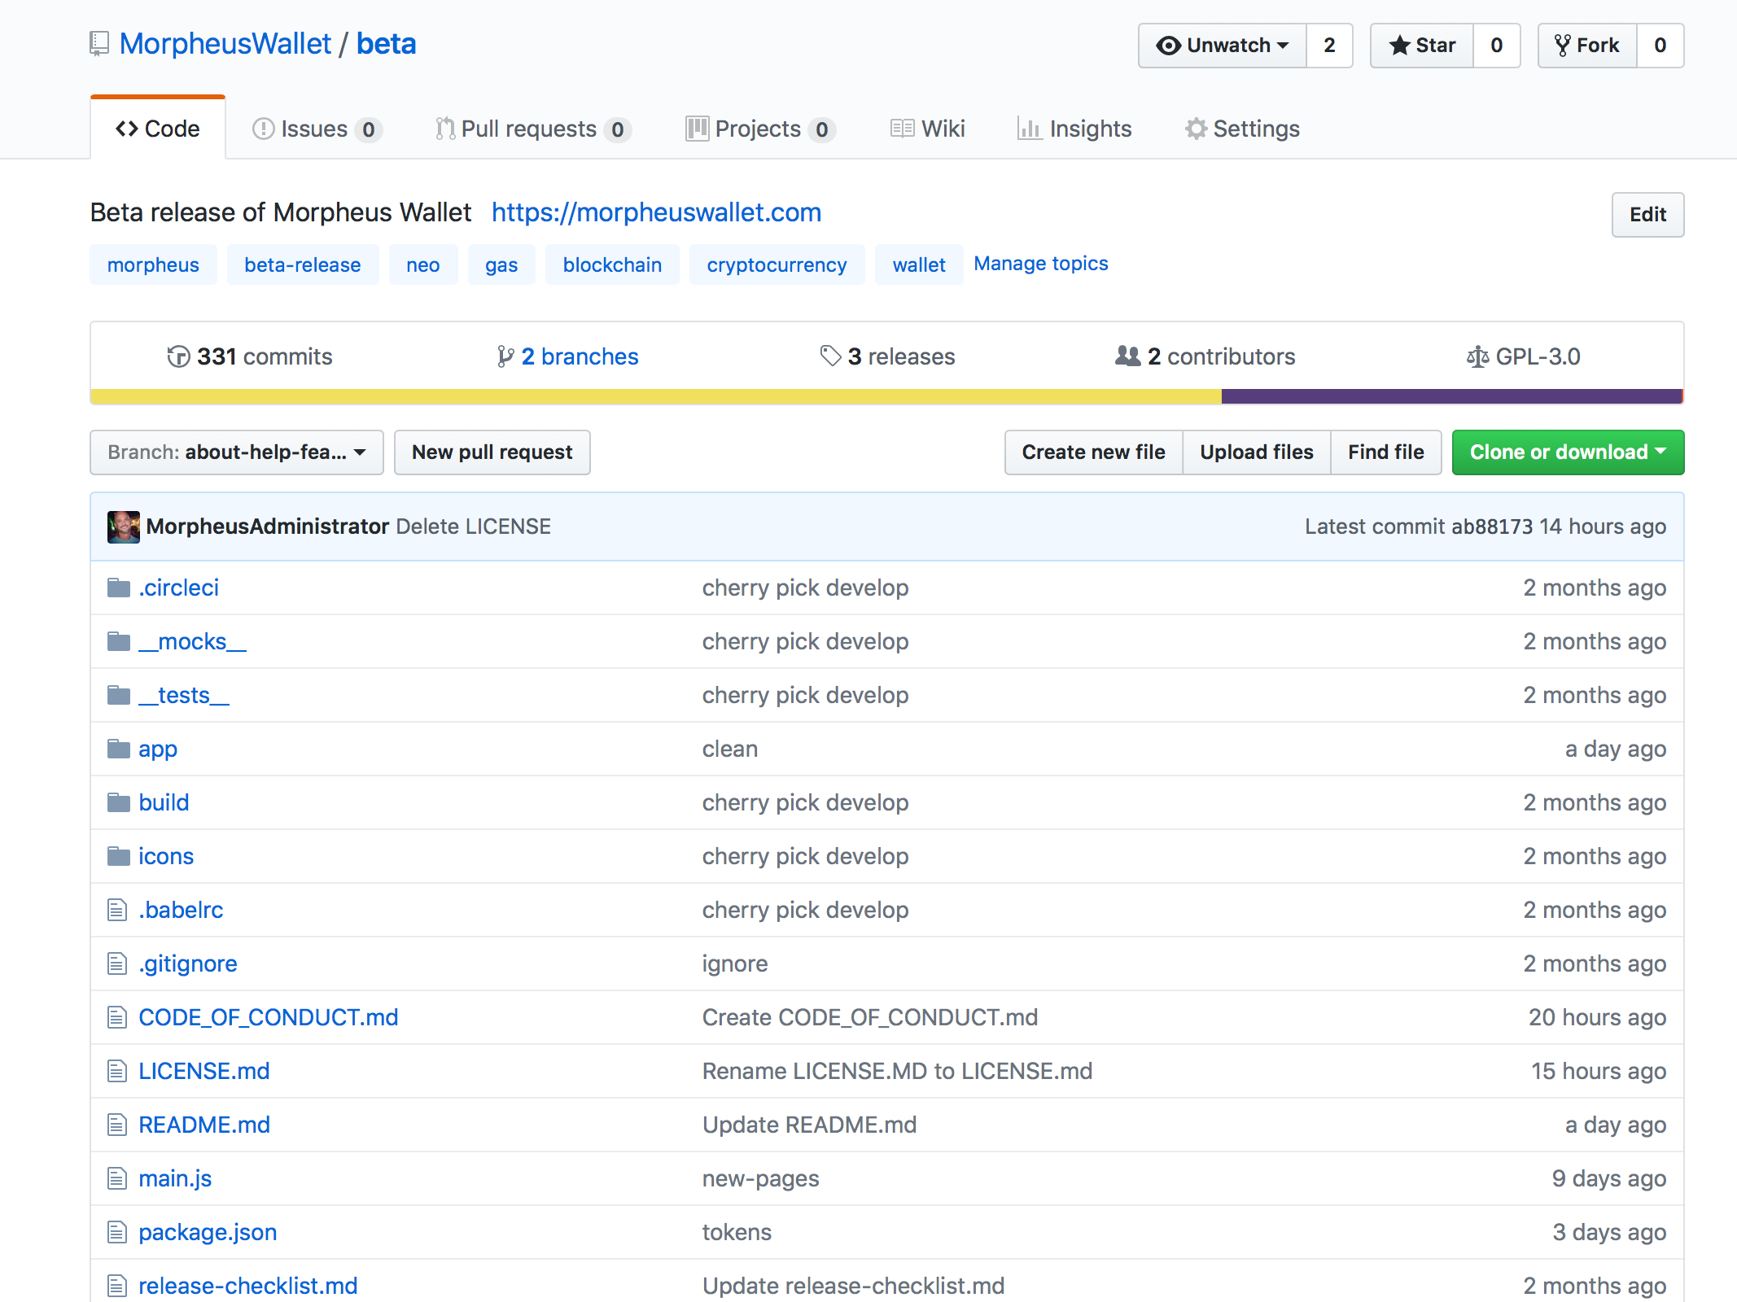Click the yellow JavaScript language bar segment
Viewport: 1737px width, 1302px height.
(655, 396)
